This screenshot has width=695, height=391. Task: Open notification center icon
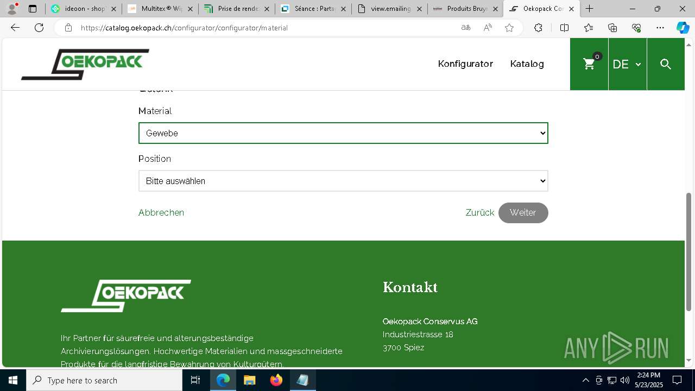click(677, 380)
